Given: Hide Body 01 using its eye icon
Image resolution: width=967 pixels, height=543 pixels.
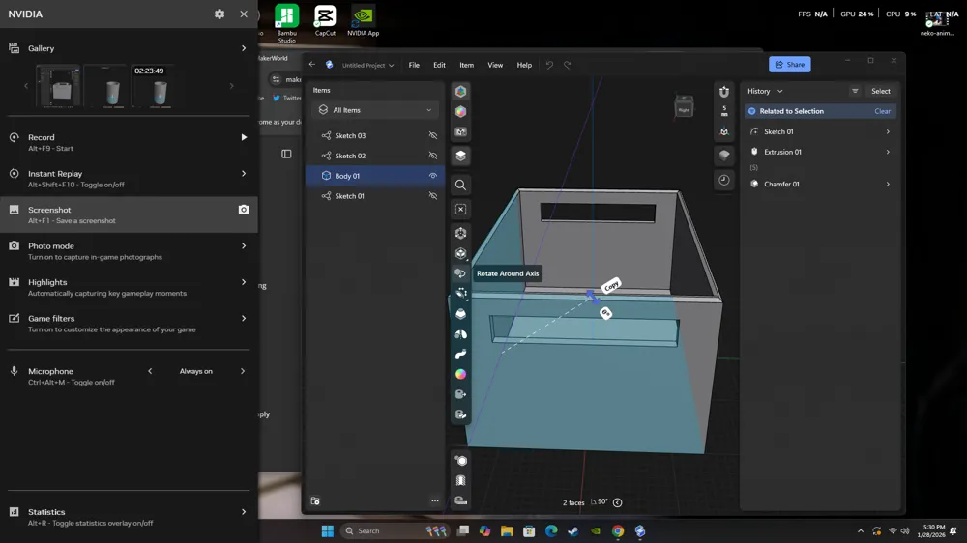Looking at the screenshot, I should click(x=433, y=176).
